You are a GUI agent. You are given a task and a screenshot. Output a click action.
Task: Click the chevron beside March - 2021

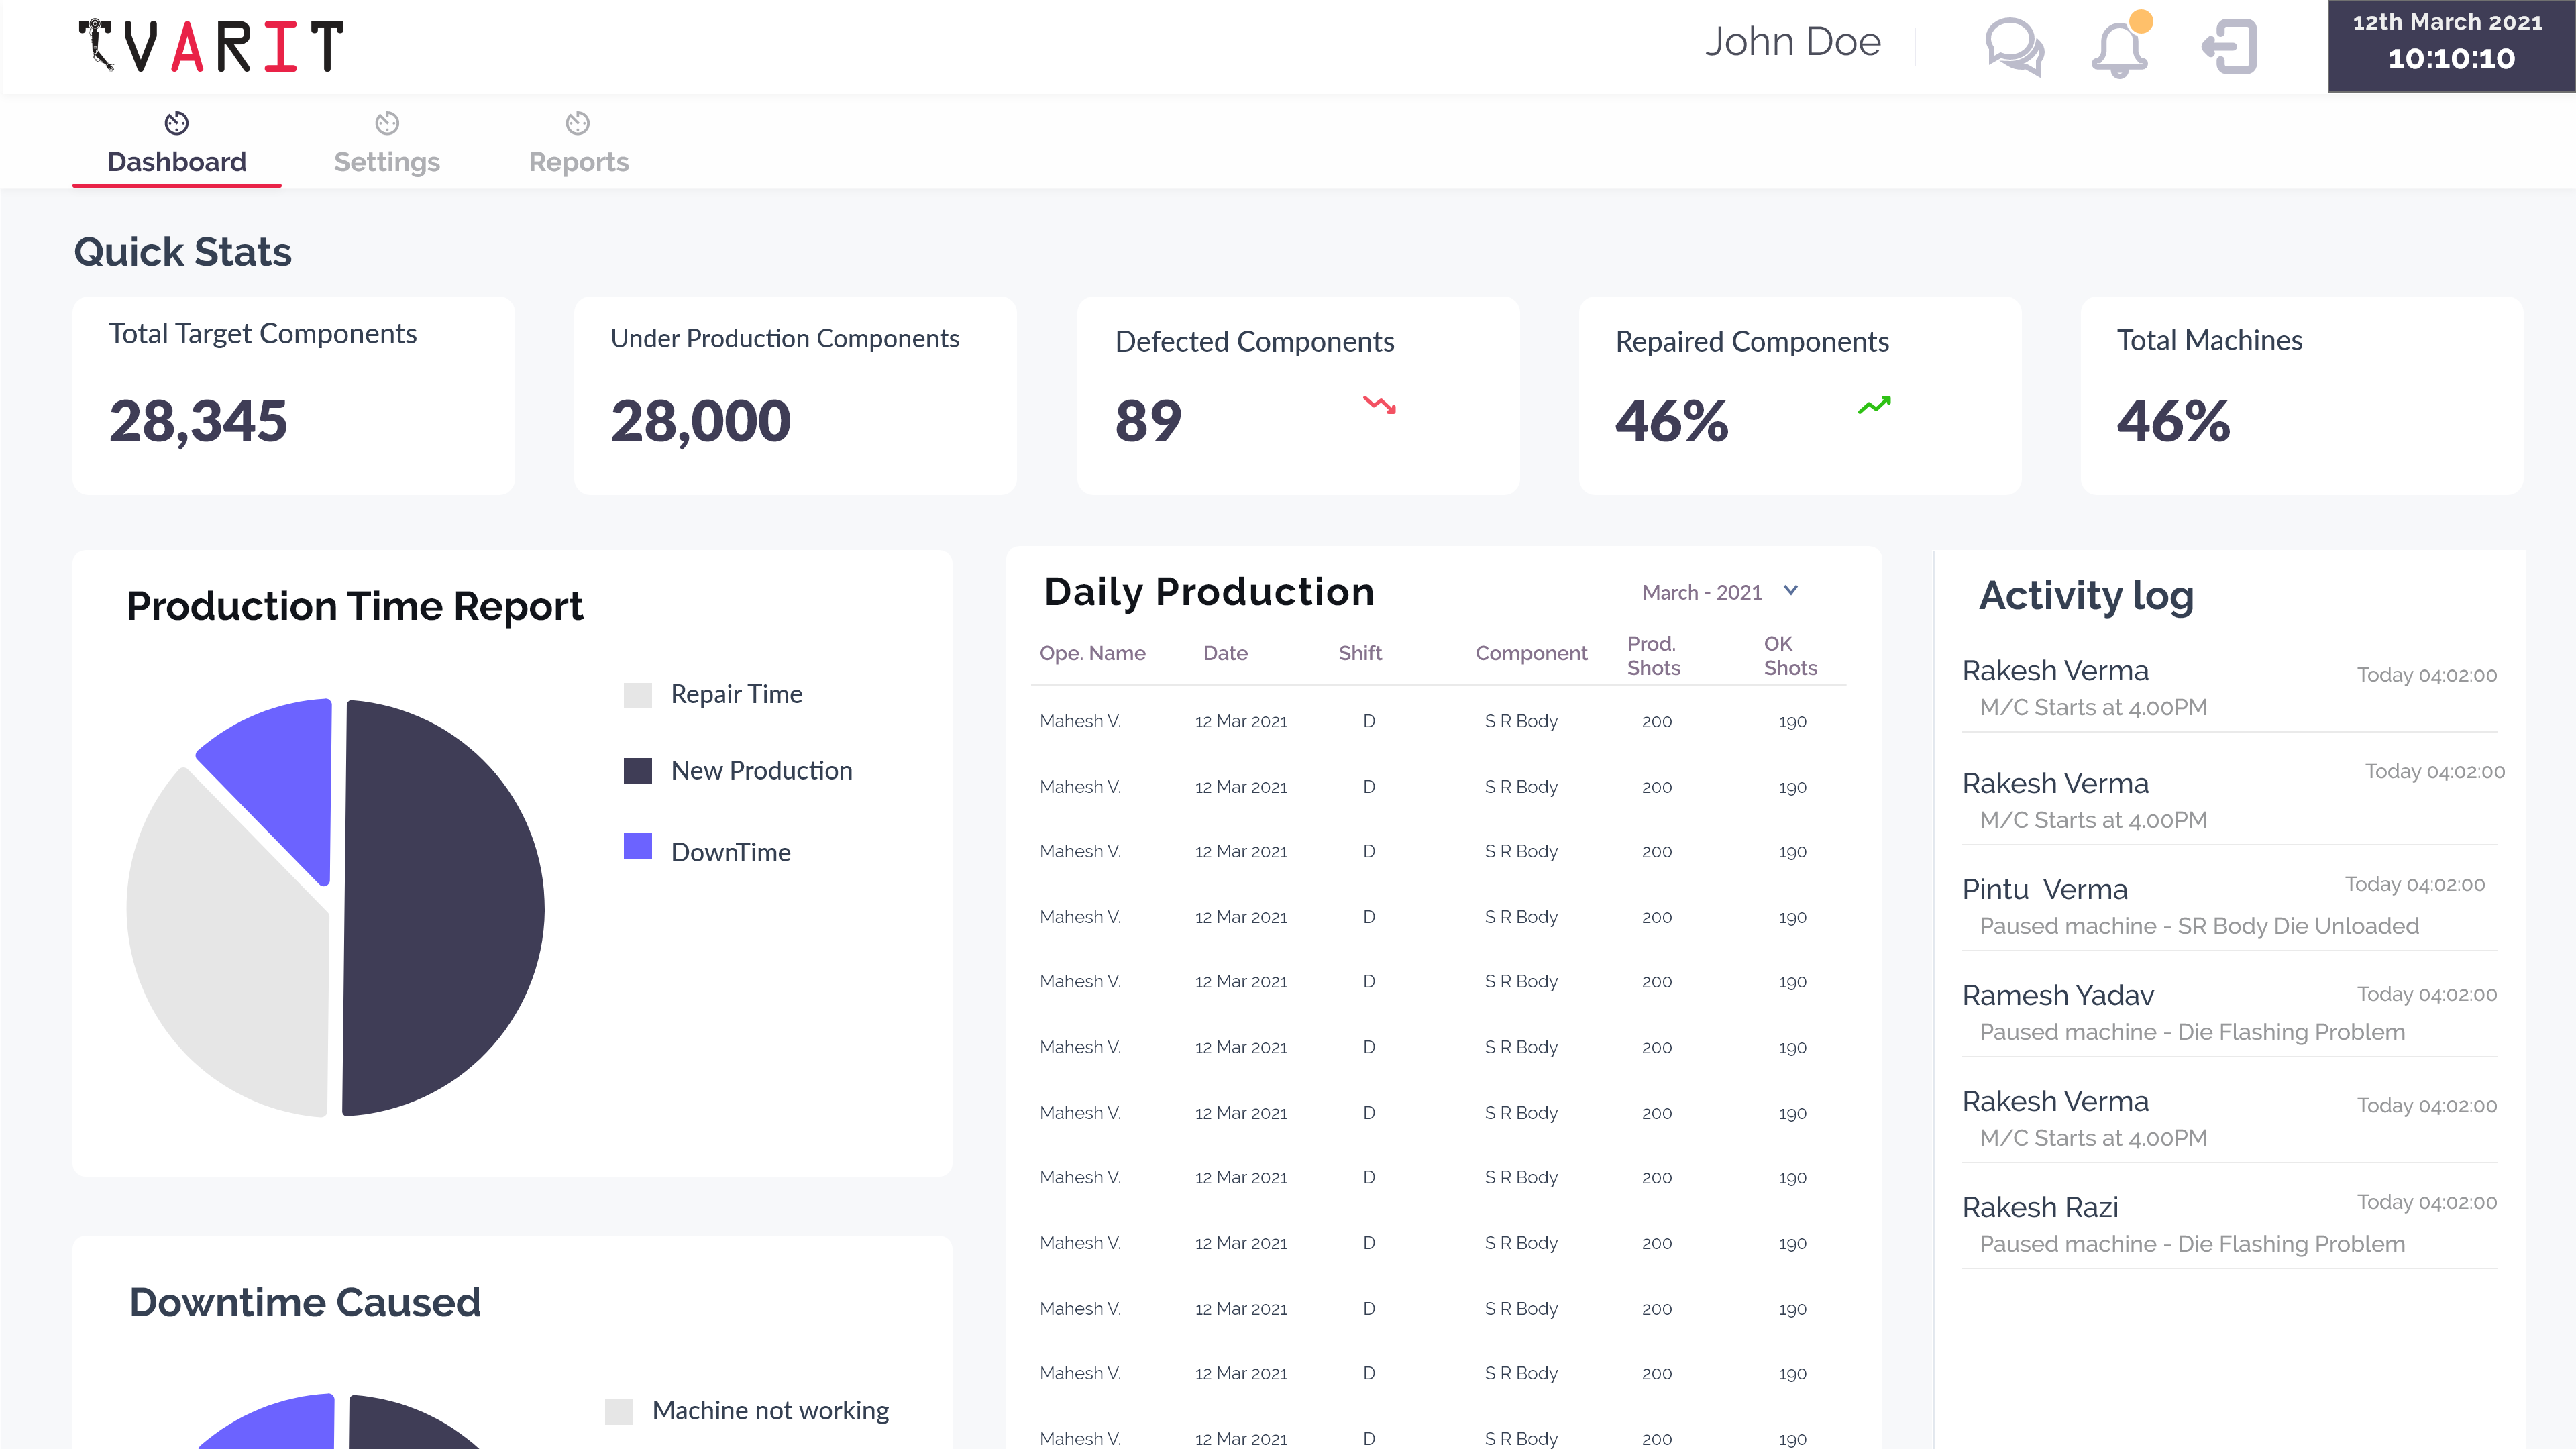[1791, 591]
